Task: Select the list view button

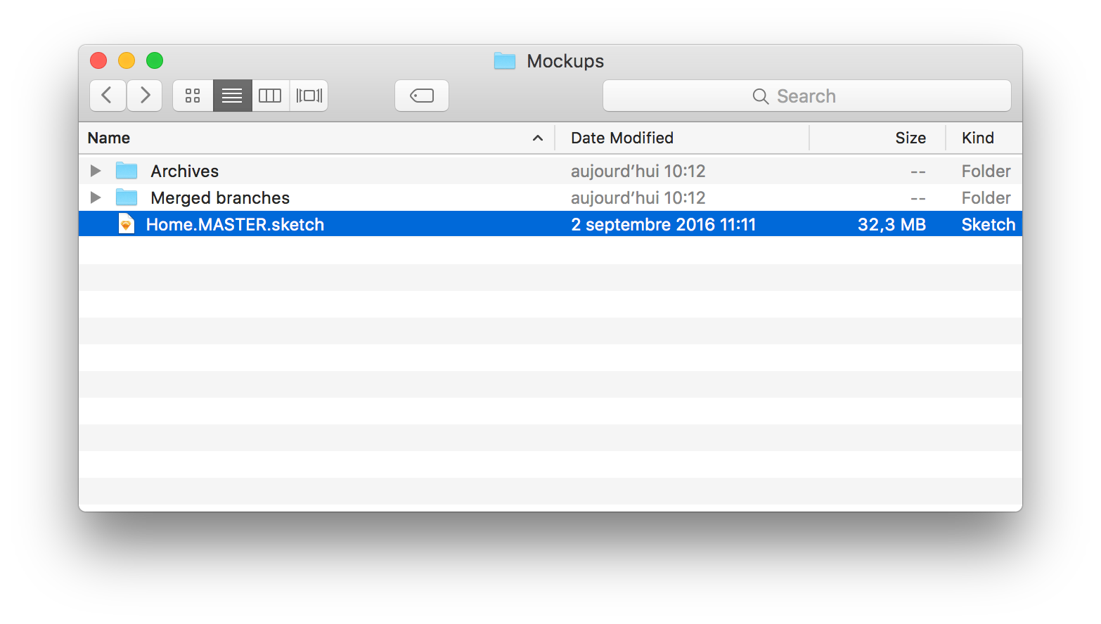Action: pyautogui.click(x=232, y=96)
